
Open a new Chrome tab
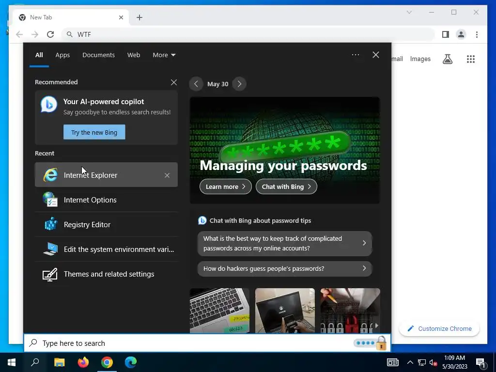click(139, 17)
